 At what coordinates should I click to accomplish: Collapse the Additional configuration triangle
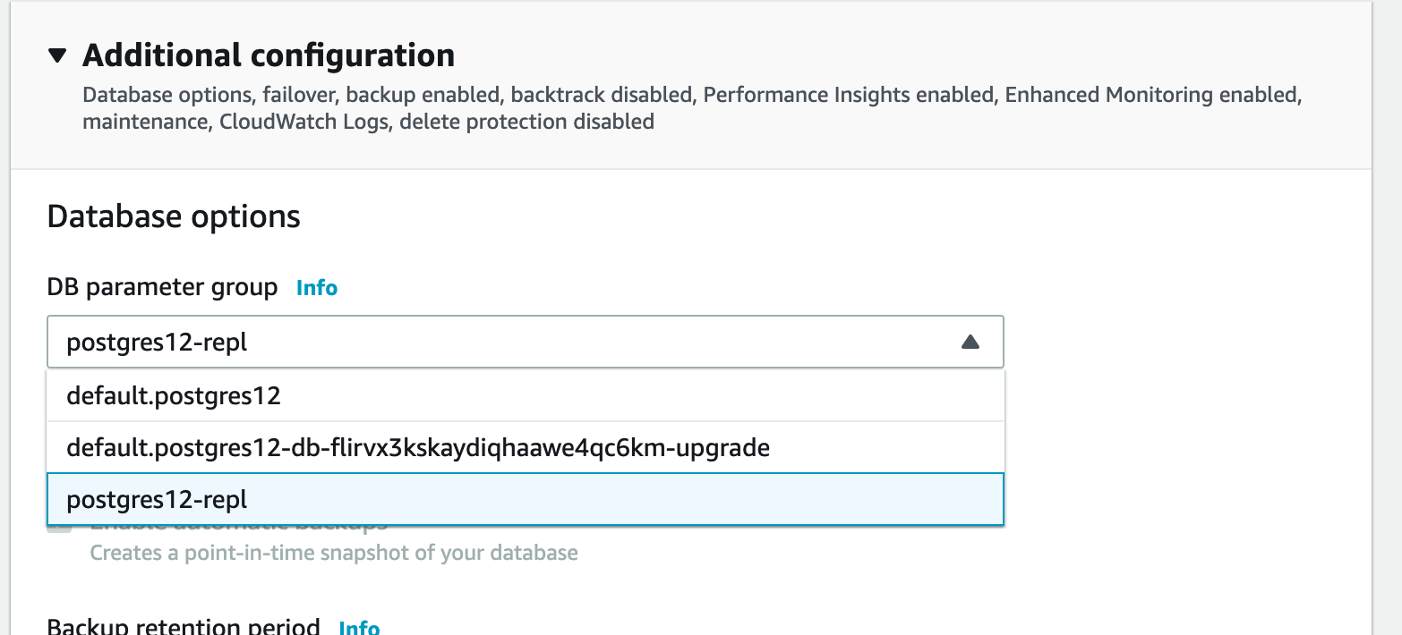[57, 56]
